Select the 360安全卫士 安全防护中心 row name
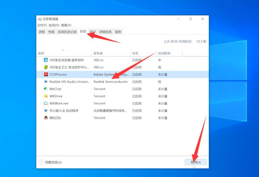The width and height of the screenshot is (259, 177). (70, 67)
